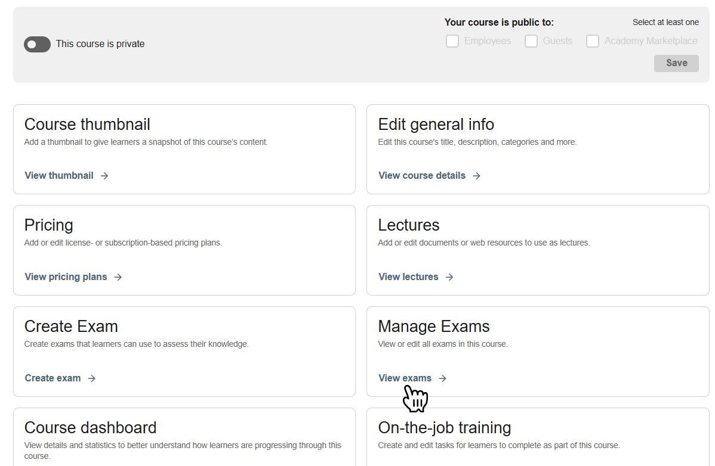Click the arrow beside View course details
The image size is (715, 466).
[x=476, y=176]
